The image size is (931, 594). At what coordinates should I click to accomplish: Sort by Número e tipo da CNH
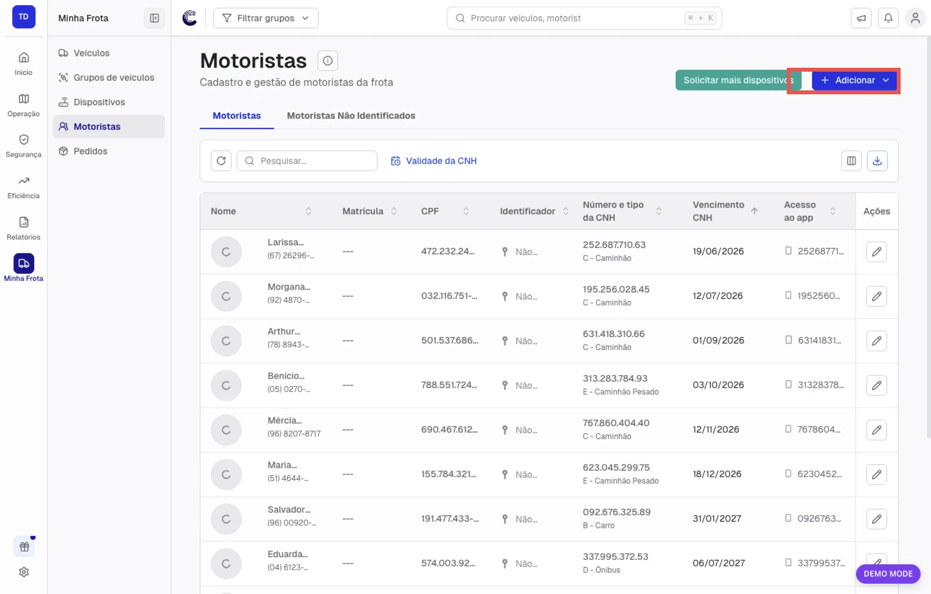[658, 211]
